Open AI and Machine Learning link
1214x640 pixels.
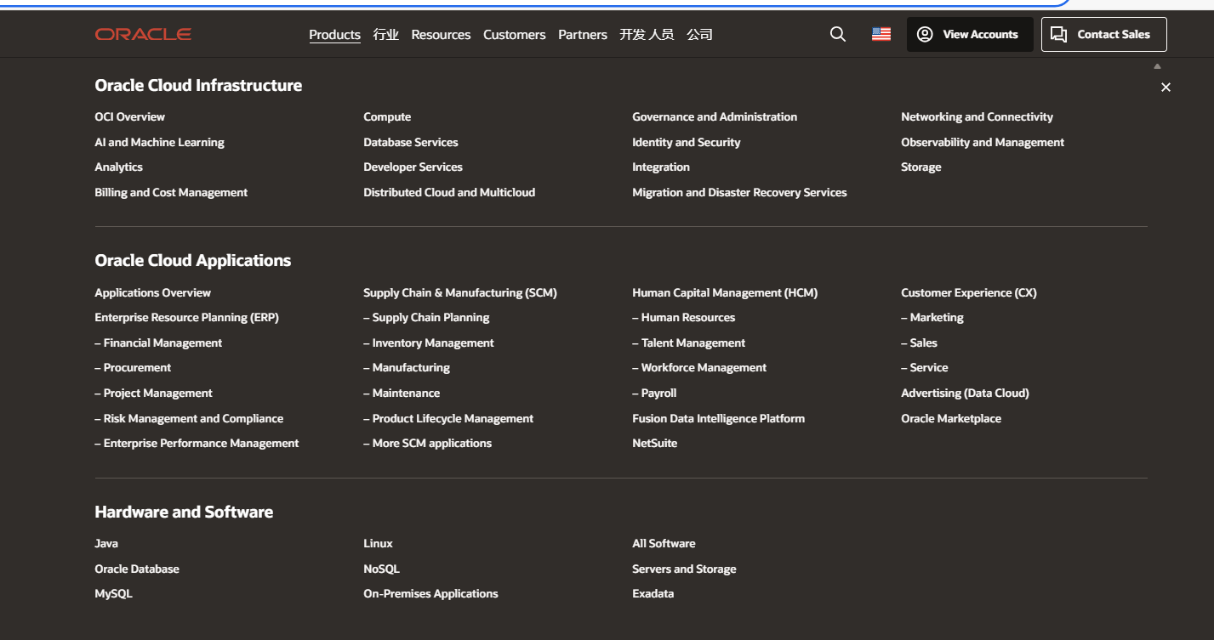coord(160,143)
